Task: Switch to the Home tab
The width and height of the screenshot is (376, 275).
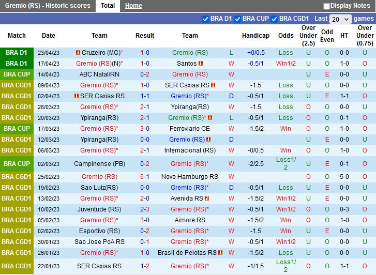Action: coord(133,6)
